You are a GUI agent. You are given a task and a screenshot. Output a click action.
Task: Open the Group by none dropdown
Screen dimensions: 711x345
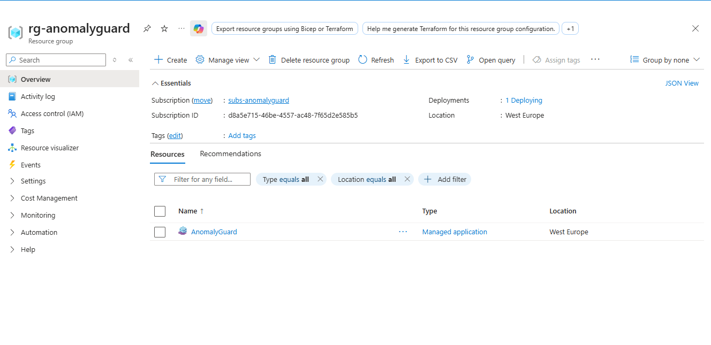point(665,60)
